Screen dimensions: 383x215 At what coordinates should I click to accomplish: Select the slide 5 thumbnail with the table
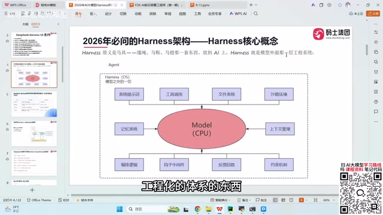(34, 104)
